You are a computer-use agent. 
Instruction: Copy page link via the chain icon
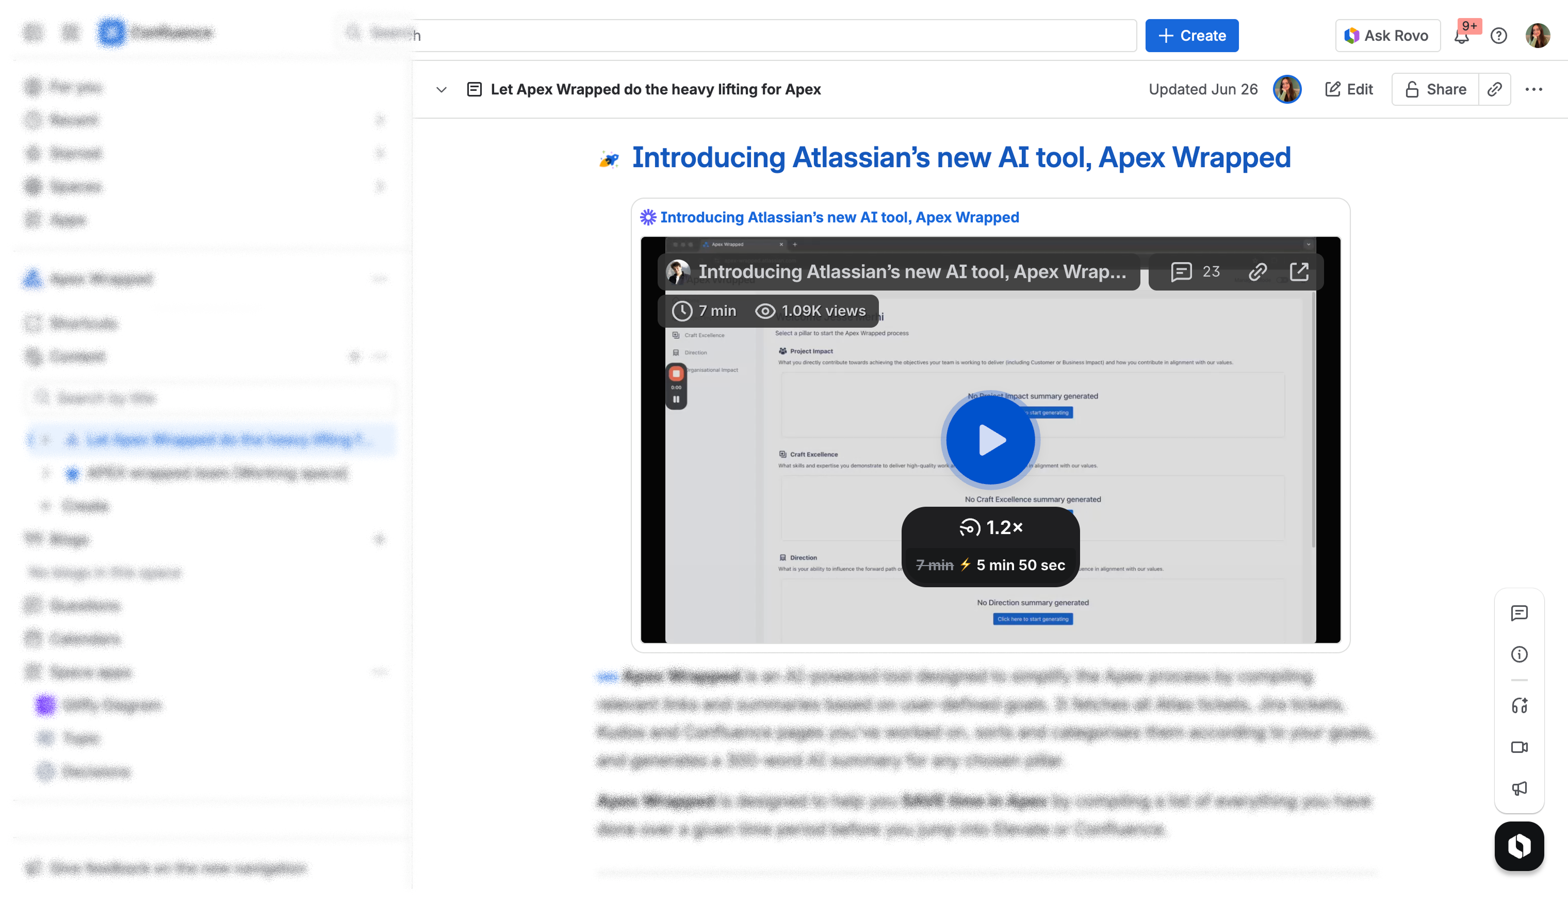(x=1494, y=89)
